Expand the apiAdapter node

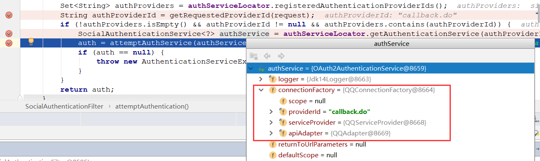pos(271,133)
